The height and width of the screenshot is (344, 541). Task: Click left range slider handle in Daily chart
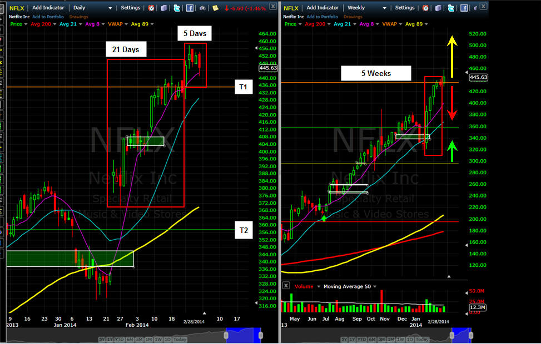226,335
